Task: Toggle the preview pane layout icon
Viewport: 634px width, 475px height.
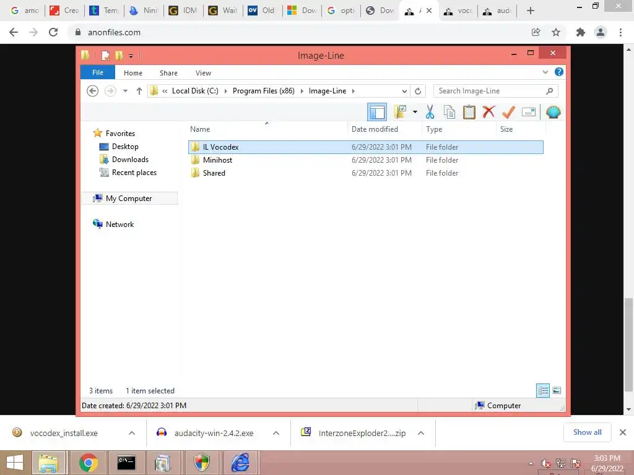Action: click(x=377, y=112)
